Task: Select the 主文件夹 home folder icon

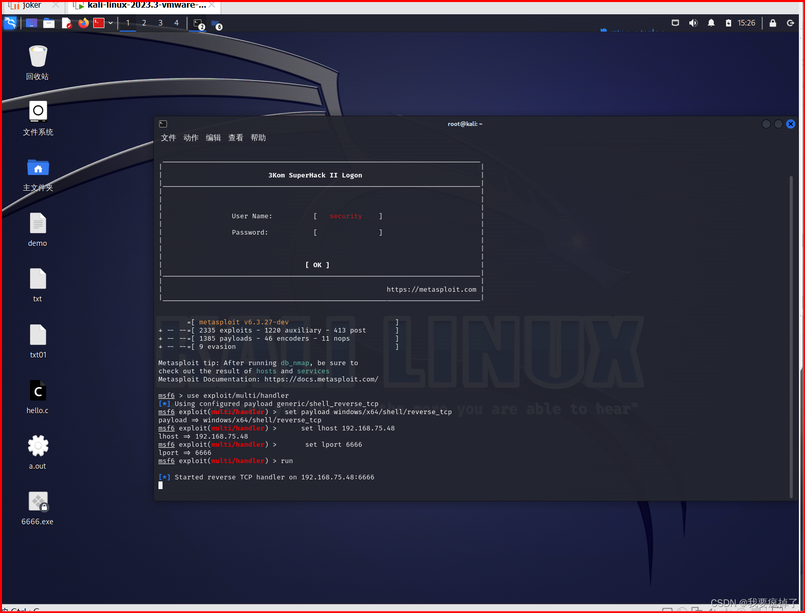Action: pyautogui.click(x=38, y=174)
